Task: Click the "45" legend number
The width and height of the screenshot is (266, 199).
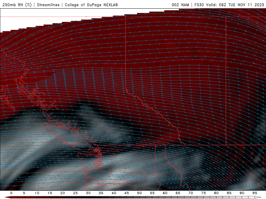Action: point(127,193)
